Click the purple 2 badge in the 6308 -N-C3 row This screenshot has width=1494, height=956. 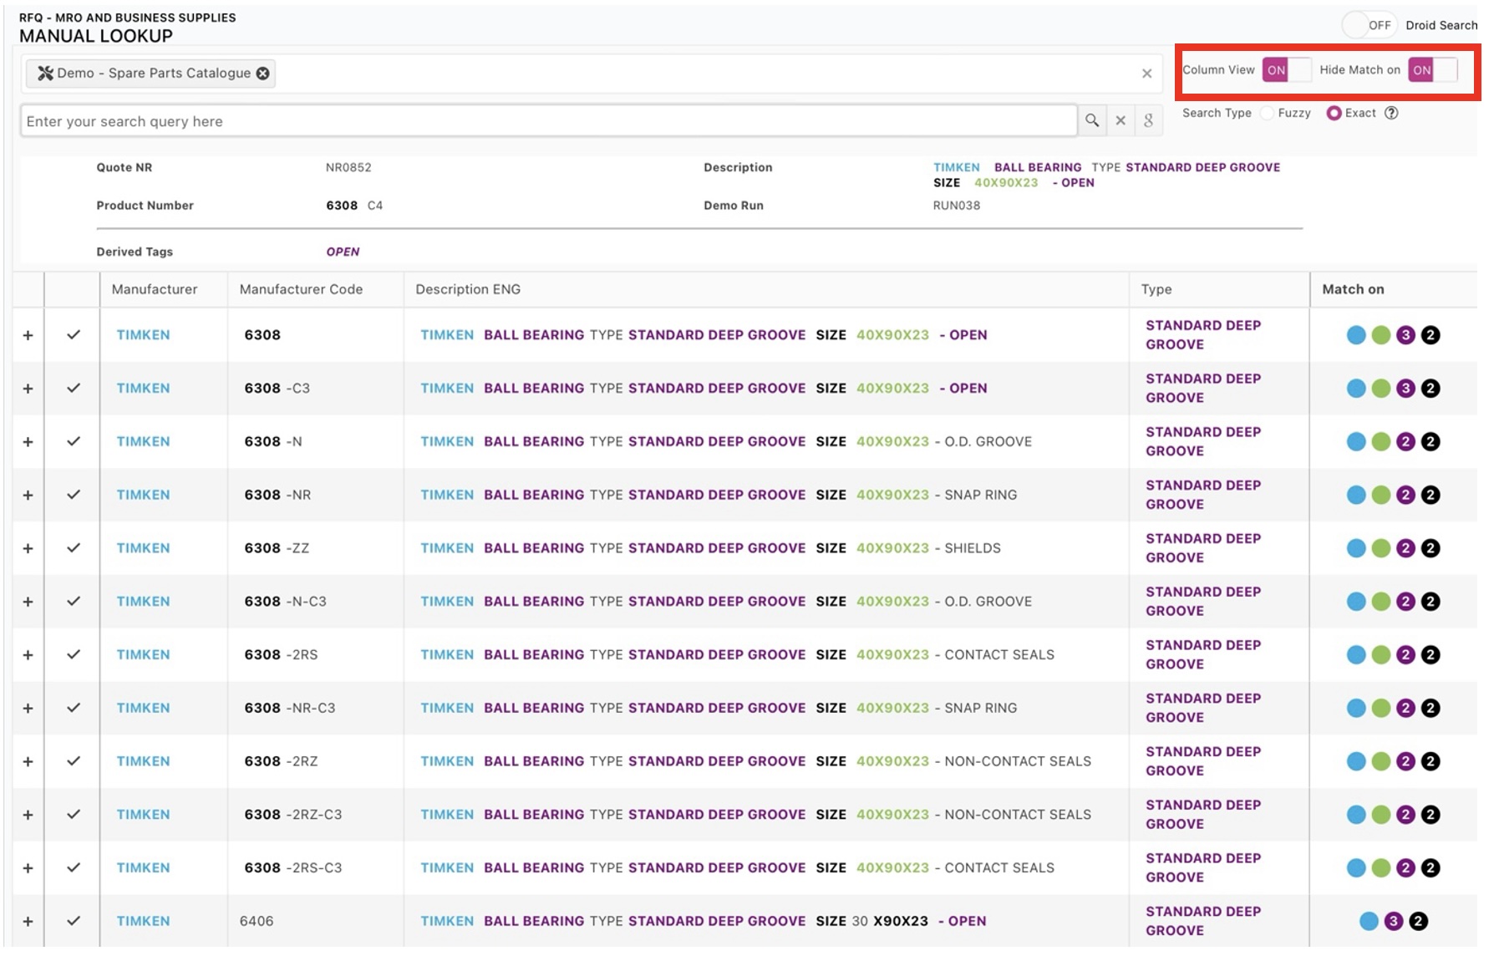point(1405,602)
